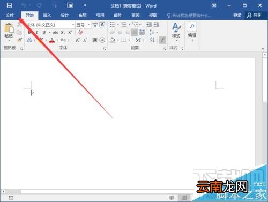Center the paragraph text

[120, 32]
